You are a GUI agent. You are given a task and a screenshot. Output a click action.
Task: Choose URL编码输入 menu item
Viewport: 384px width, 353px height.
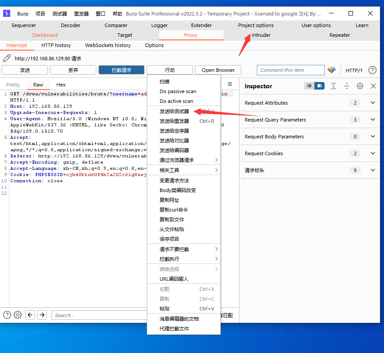(184, 279)
